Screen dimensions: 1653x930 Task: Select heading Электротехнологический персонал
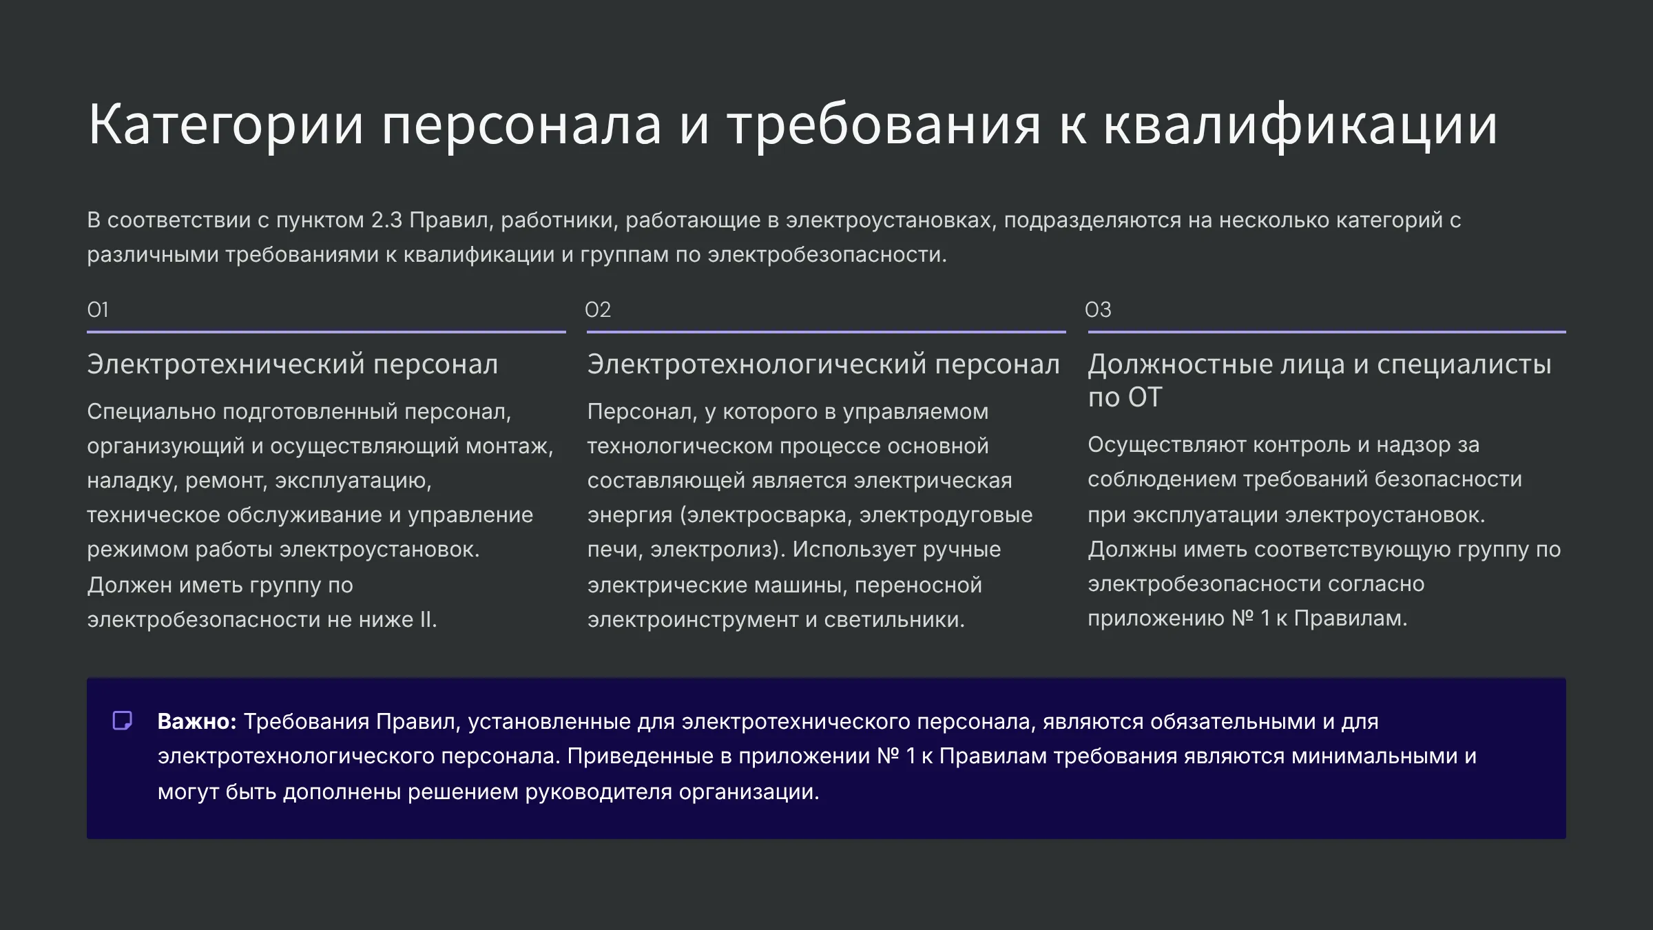[823, 364]
